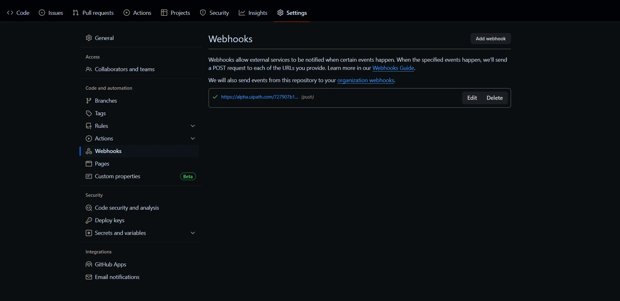This screenshot has width=620, height=301.
Task: Click the Add webhook button
Action: click(x=491, y=38)
